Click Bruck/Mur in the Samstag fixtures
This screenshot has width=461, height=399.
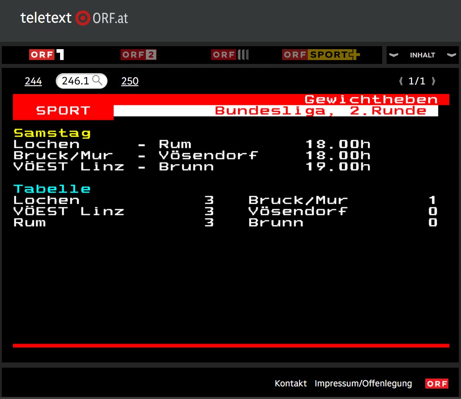(x=63, y=155)
